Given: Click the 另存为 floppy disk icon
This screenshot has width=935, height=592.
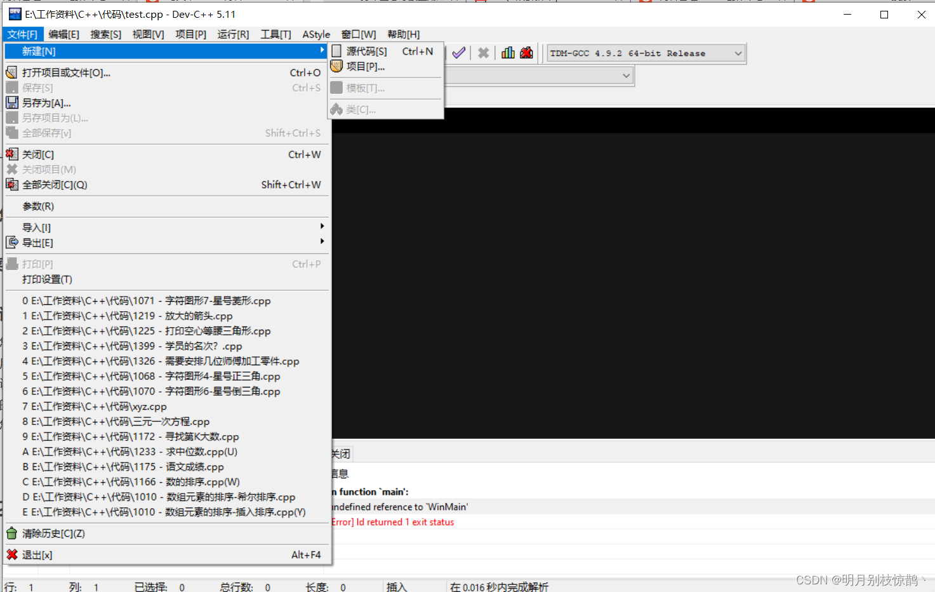Looking at the screenshot, I should (x=11, y=102).
